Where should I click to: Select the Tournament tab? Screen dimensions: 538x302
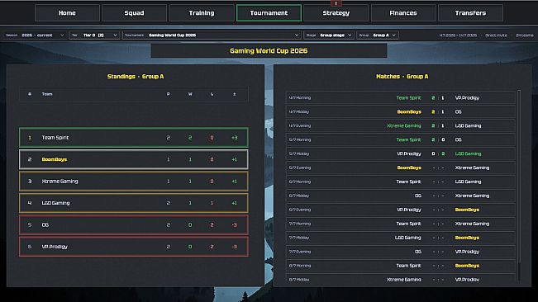(269, 13)
